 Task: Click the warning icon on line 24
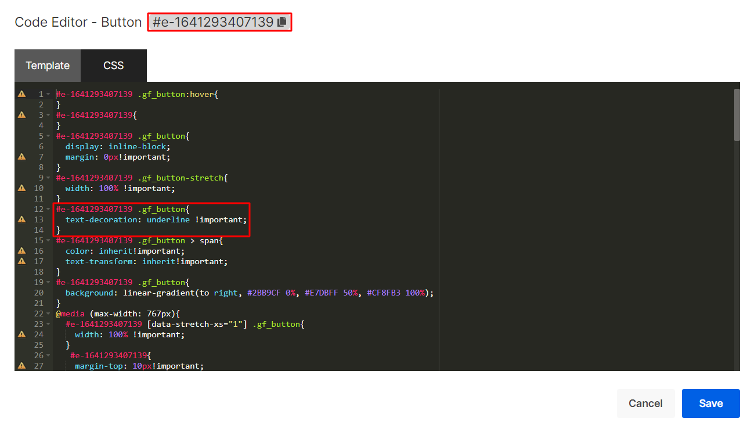(x=21, y=334)
